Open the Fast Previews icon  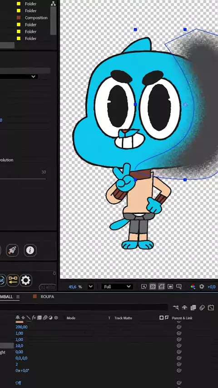144,287
